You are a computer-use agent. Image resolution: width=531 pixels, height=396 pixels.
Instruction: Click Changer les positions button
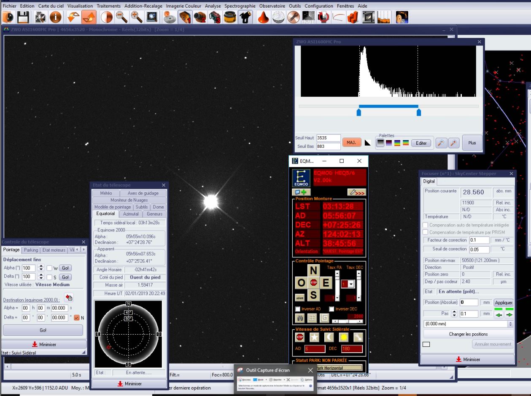pos(468,334)
